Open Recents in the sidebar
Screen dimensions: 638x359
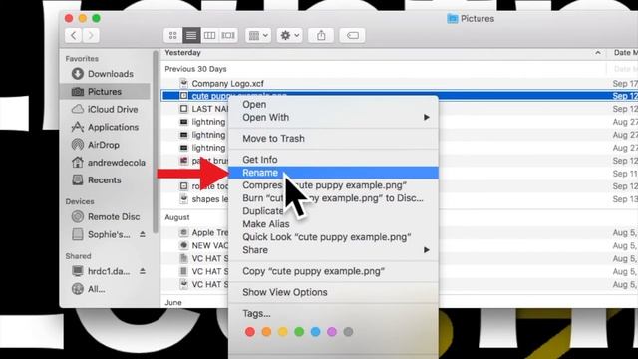(x=105, y=179)
